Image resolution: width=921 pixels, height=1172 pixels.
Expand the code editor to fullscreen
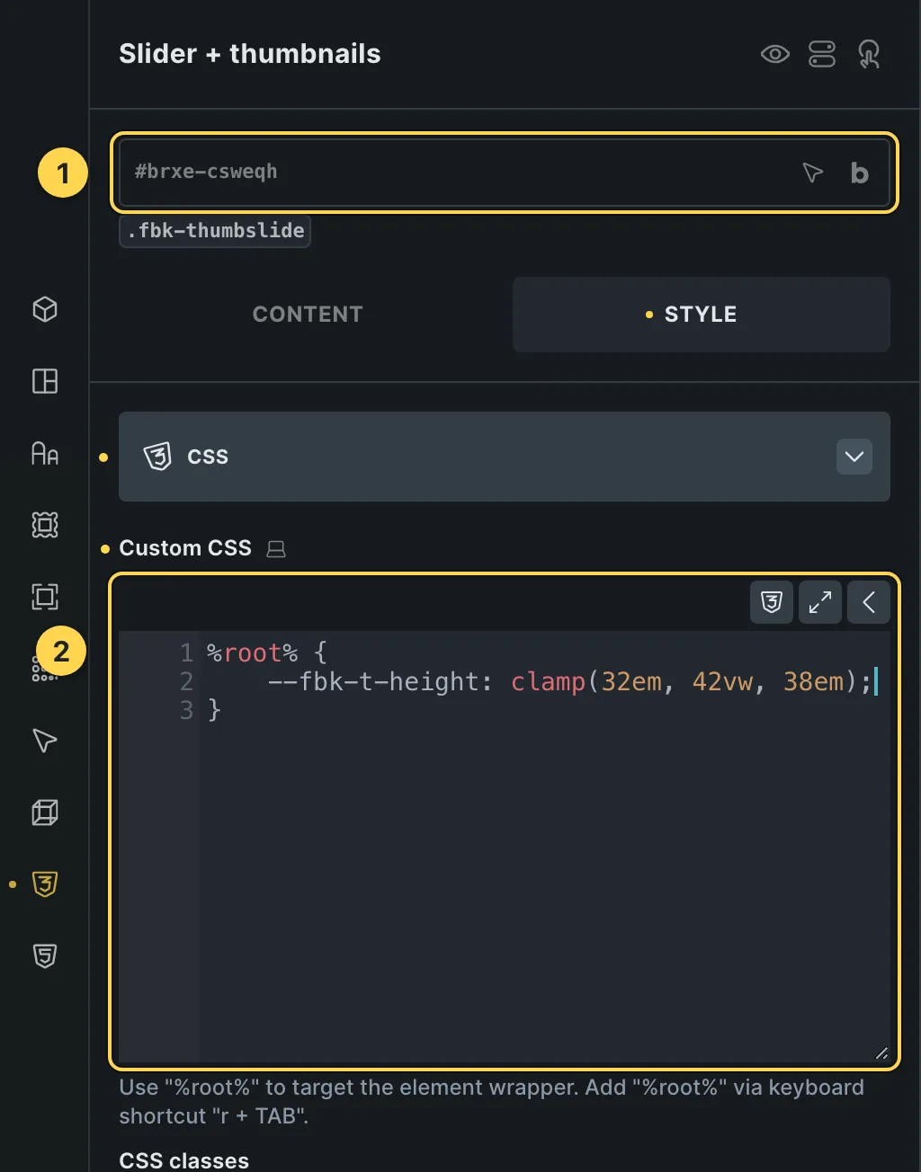pos(820,602)
